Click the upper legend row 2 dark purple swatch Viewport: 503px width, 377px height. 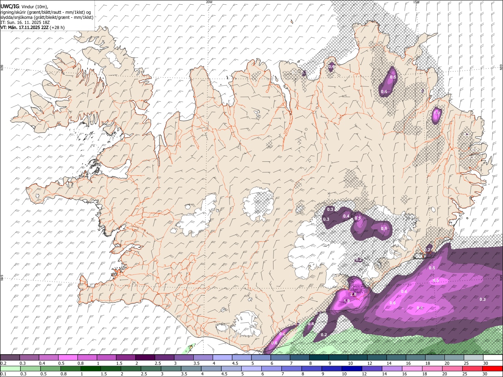click(x=145, y=357)
